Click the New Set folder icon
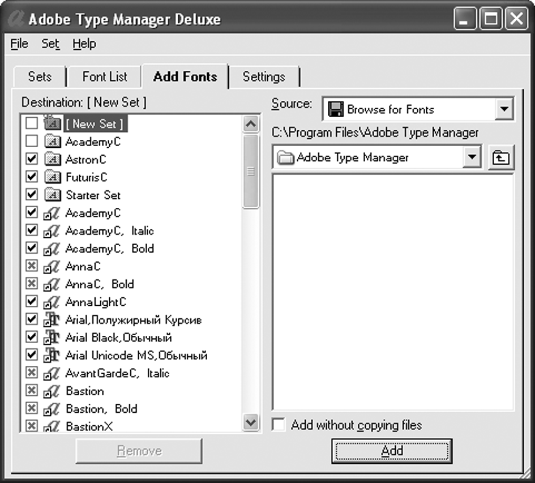The image size is (535, 483). pos(52,123)
